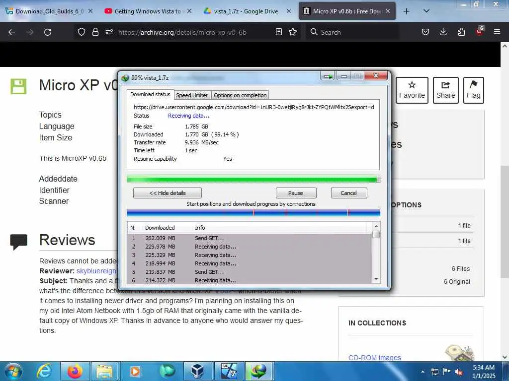Image resolution: width=509 pixels, height=381 pixels.
Task: Click the Reviews speech bubble icon
Action: coord(18,242)
